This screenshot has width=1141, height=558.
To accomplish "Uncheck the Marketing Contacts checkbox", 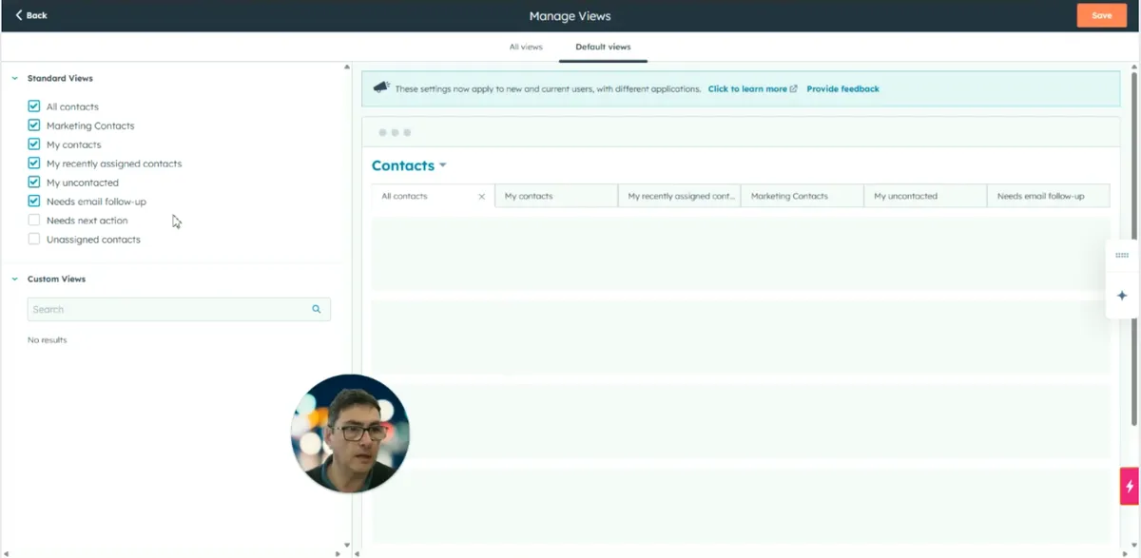I will tap(34, 125).
